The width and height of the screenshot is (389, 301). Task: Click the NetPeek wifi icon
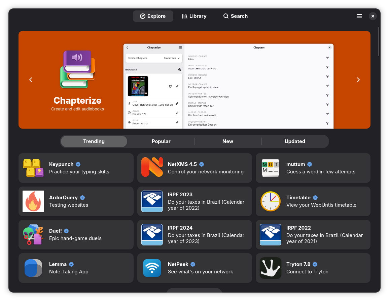(x=152, y=268)
